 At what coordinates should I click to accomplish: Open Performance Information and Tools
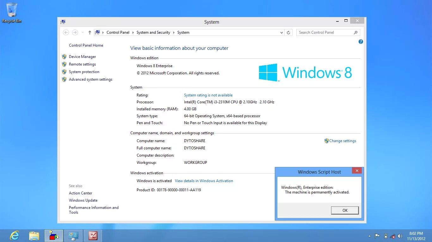click(94, 210)
